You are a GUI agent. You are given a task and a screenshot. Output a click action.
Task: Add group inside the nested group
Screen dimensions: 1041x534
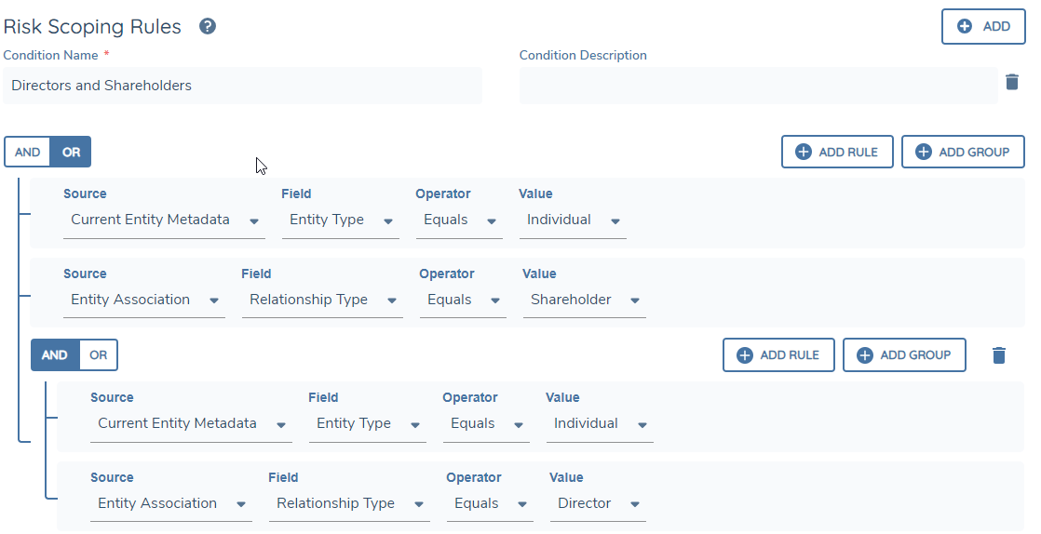click(x=903, y=355)
